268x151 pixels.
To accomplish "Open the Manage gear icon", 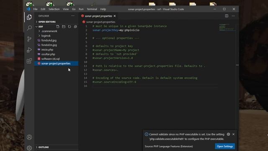I will [29, 148].
